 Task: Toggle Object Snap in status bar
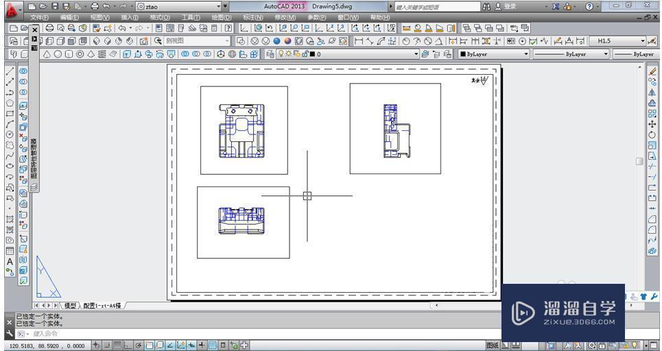[x=149, y=345]
